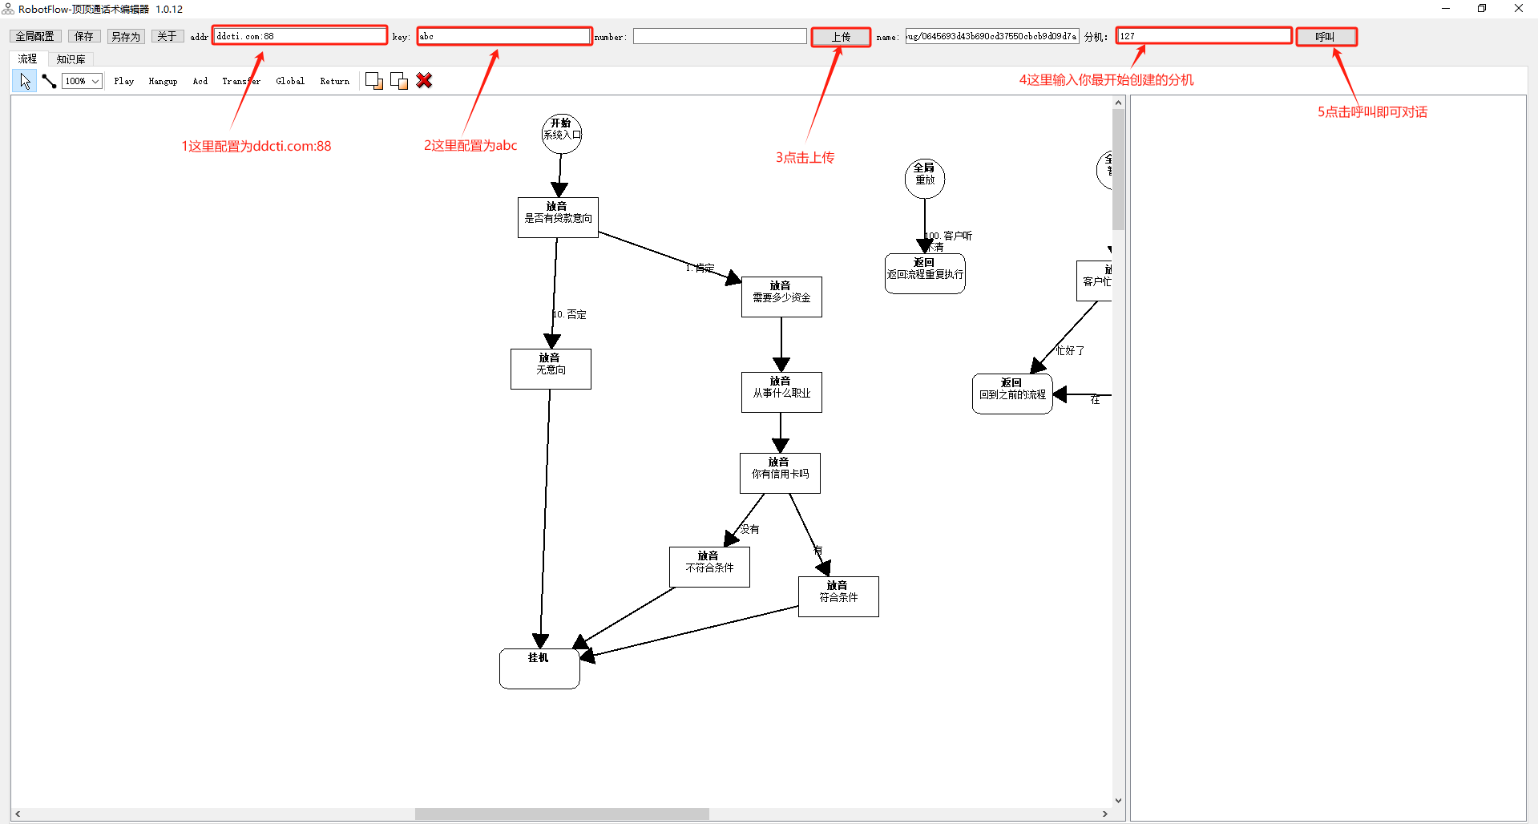Click the red X delete icon
Viewport: 1538px width, 824px height.
424,81
